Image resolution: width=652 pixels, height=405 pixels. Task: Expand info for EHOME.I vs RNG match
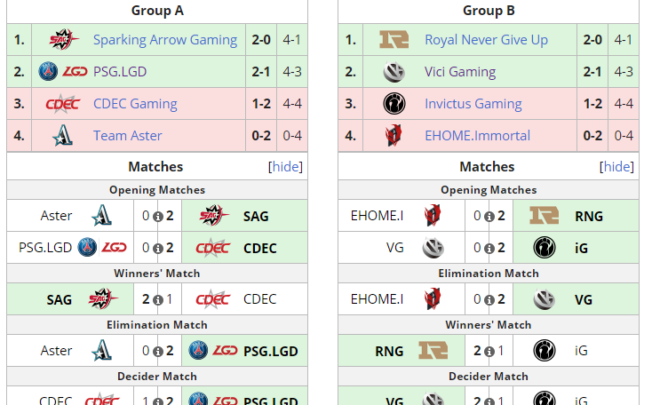pos(489,216)
